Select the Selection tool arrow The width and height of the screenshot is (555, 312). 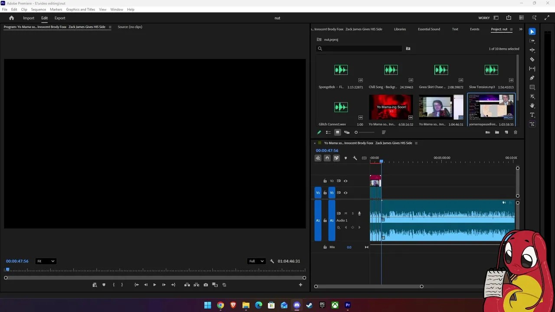532,32
